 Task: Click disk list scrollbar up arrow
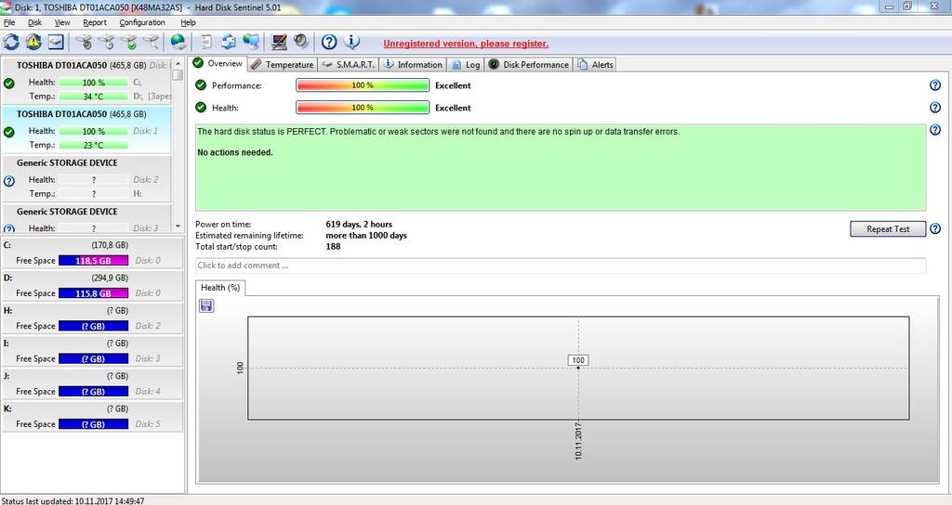178,63
